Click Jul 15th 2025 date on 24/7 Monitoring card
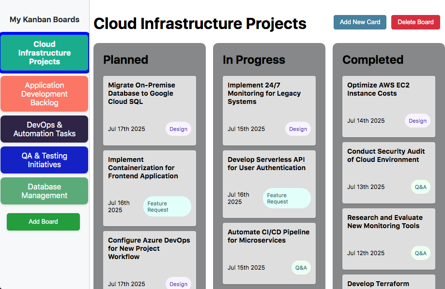The width and height of the screenshot is (445, 289). (246, 129)
